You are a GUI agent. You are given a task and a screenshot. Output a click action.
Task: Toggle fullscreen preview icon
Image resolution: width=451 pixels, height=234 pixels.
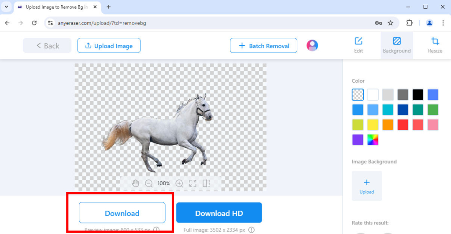[x=193, y=183]
